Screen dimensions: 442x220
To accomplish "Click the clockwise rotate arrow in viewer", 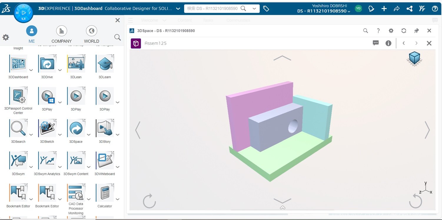I will pos(149,201).
